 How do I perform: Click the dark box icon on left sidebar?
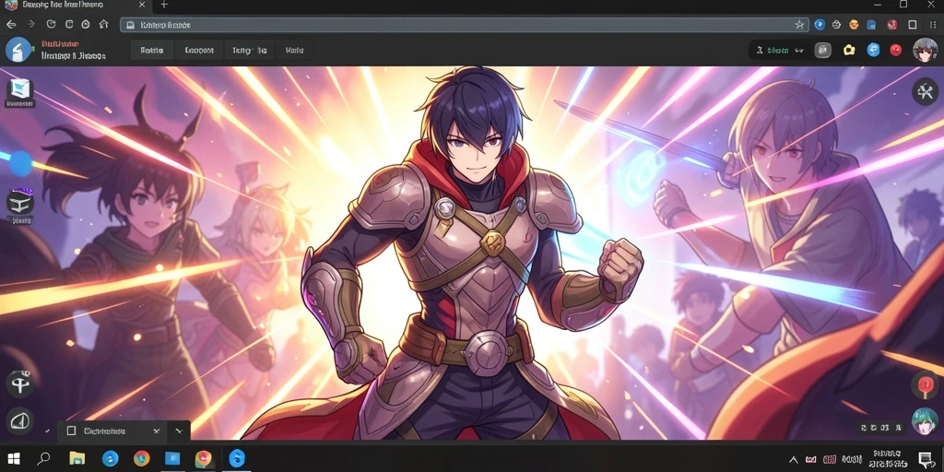[x=20, y=202]
